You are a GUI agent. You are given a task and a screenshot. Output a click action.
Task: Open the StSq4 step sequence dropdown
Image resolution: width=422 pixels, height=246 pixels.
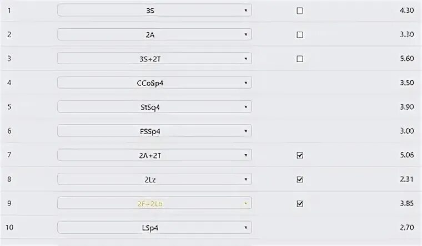[x=154, y=107]
